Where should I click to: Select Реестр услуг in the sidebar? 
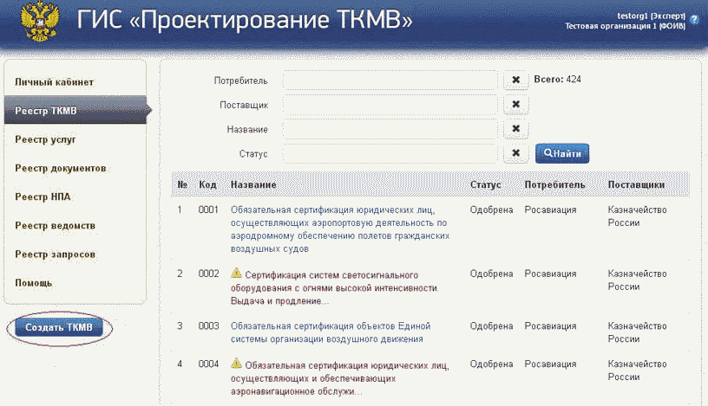(45, 139)
